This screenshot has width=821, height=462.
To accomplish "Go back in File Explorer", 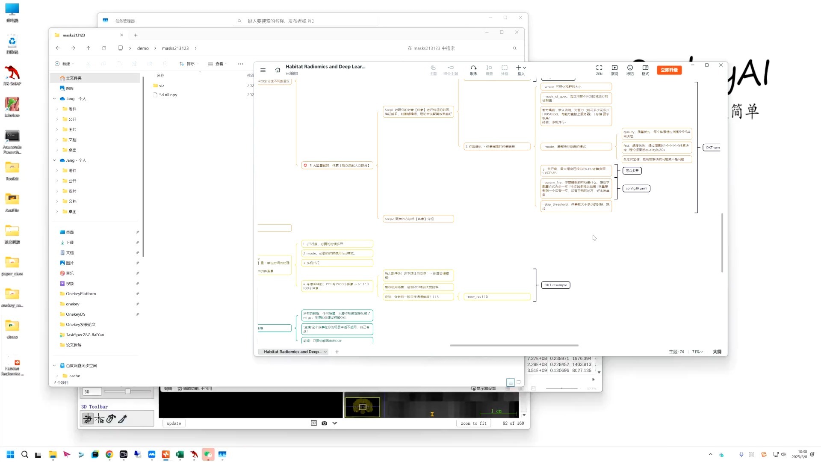I will (58, 48).
